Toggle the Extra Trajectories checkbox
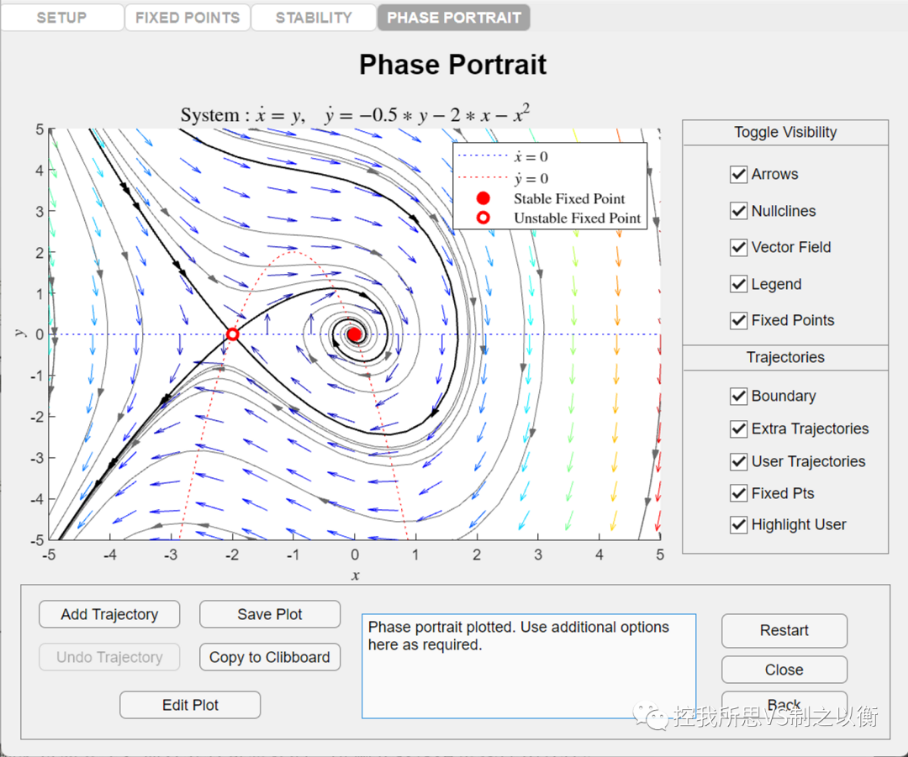The image size is (908, 757). (x=738, y=428)
